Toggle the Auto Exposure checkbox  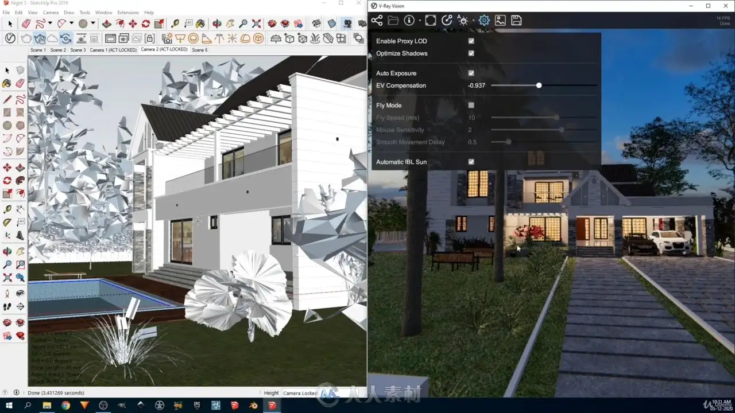click(471, 73)
